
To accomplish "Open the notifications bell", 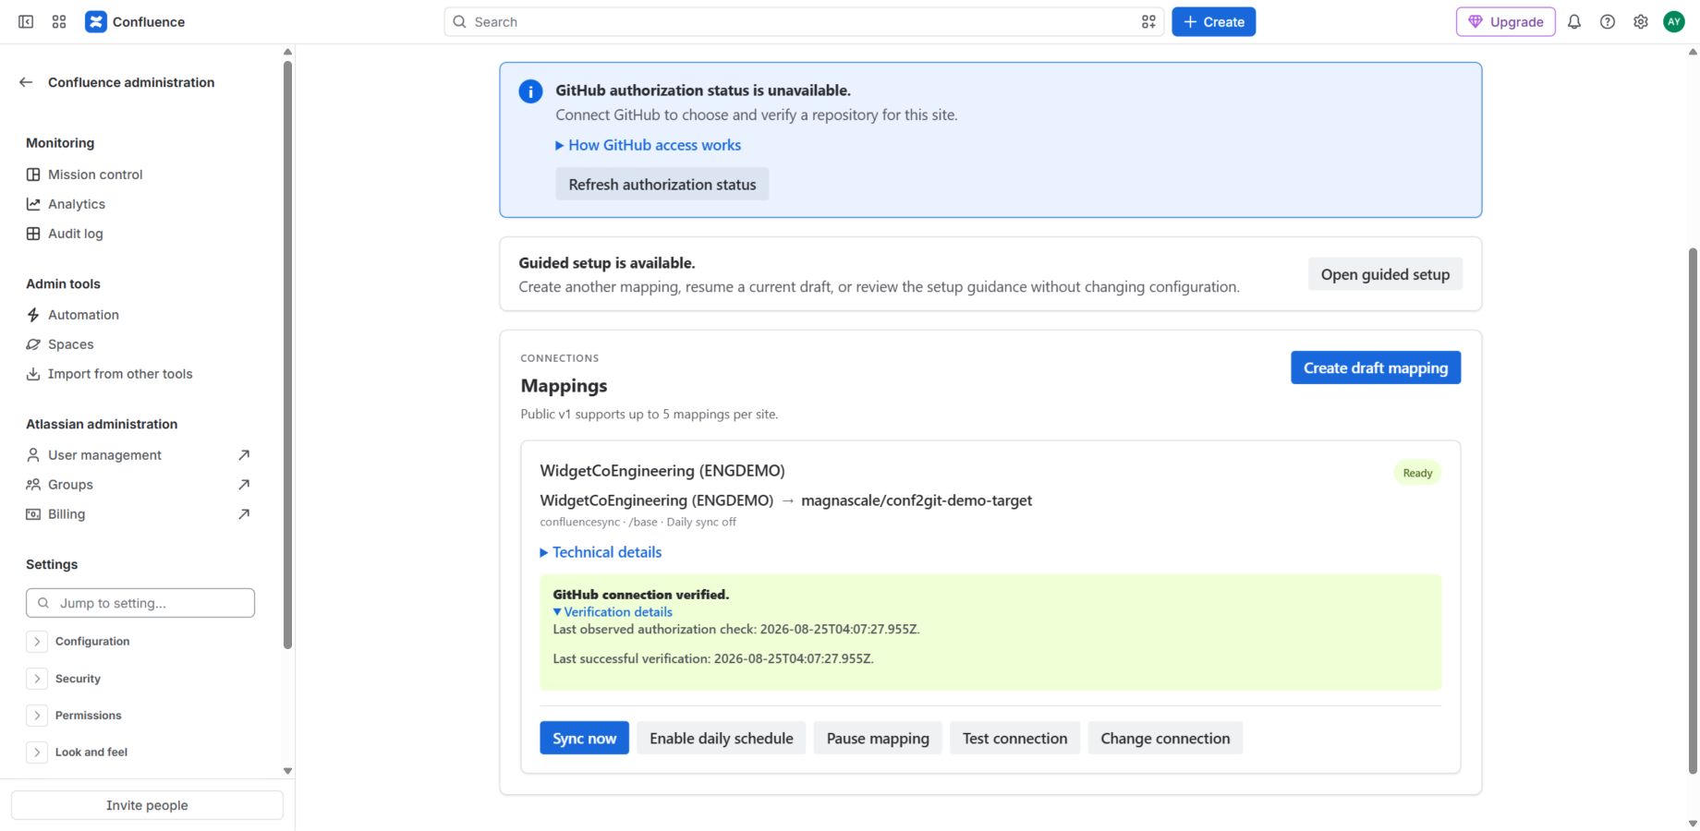I will [x=1574, y=21].
